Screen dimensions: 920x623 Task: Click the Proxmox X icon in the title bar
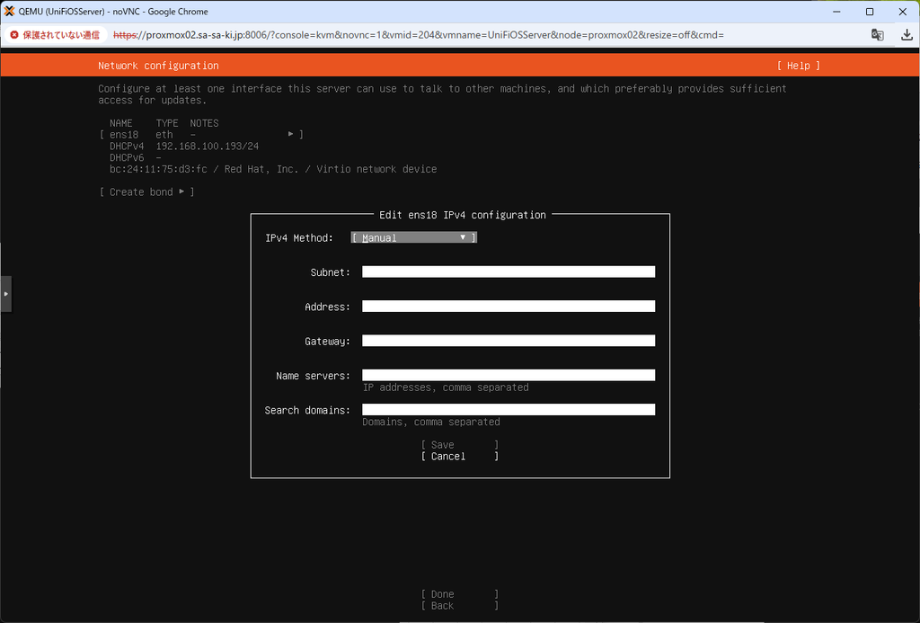(x=9, y=11)
